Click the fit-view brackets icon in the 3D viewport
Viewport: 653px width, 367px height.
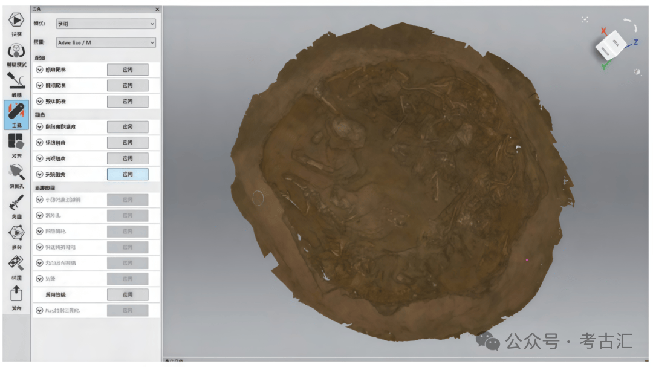[x=585, y=19]
